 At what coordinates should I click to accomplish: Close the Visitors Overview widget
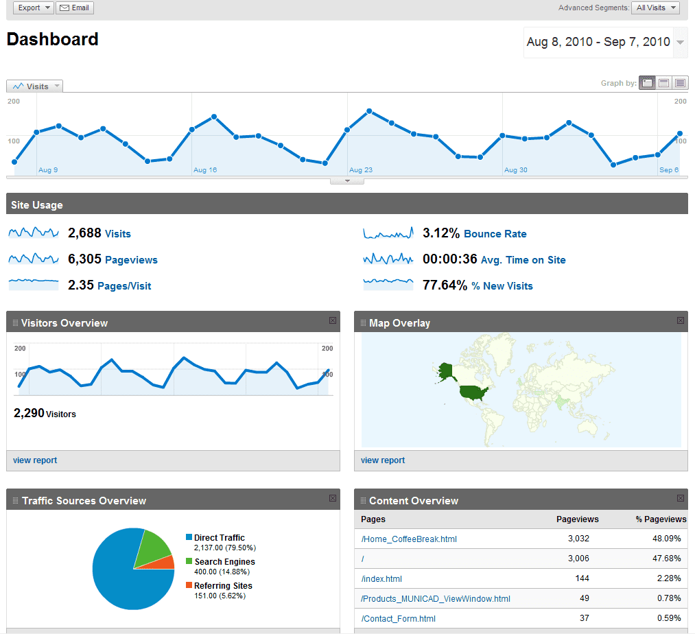333,320
